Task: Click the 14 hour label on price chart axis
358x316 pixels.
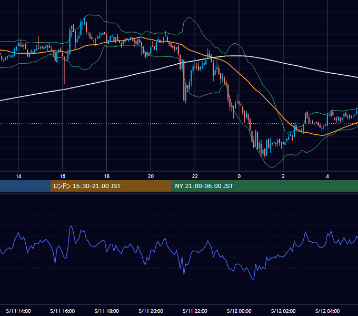Action: pos(18,176)
